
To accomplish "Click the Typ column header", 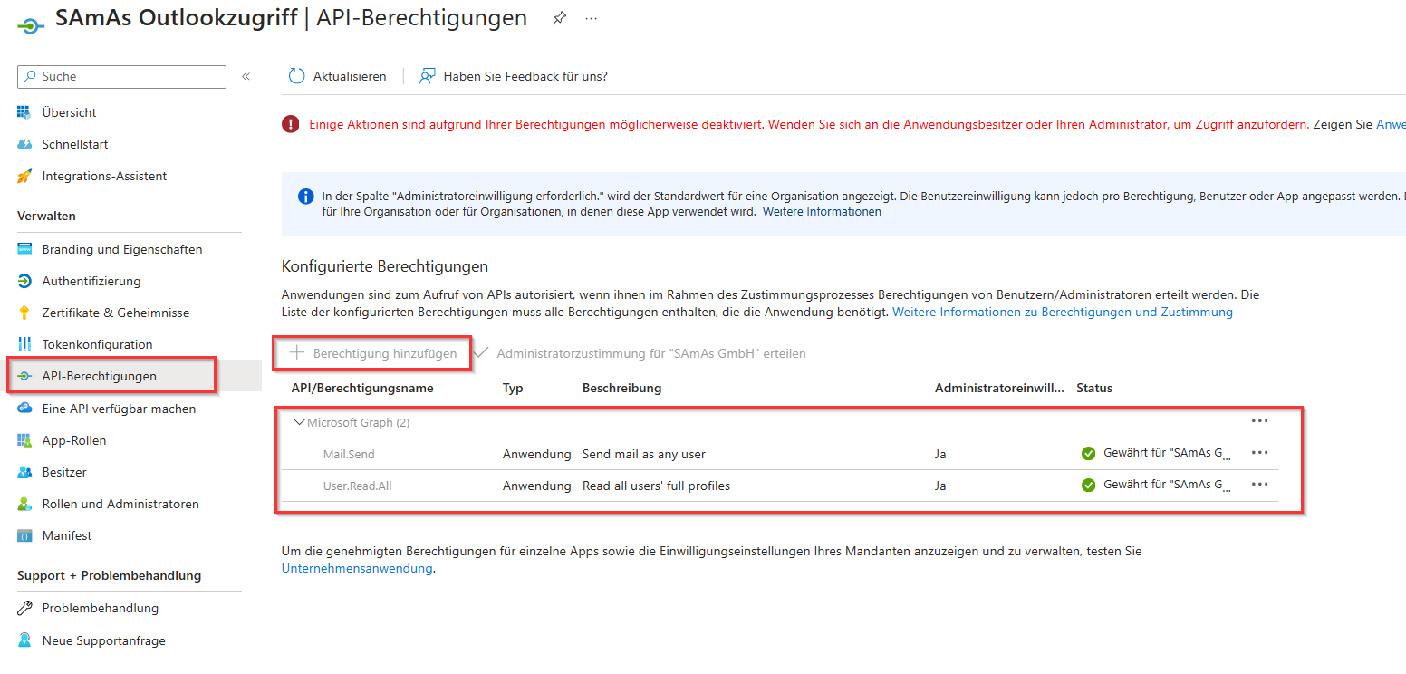I will pyautogui.click(x=513, y=388).
